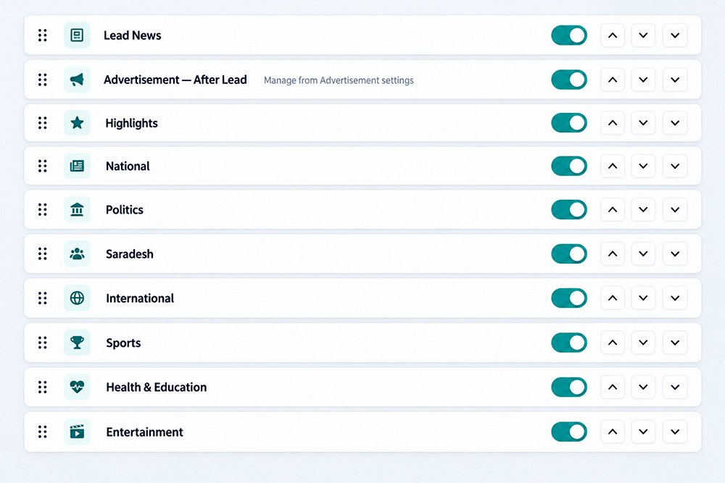This screenshot has height=483, width=725.
Task: Disable the Lead News section toggle
Action: click(569, 35)
